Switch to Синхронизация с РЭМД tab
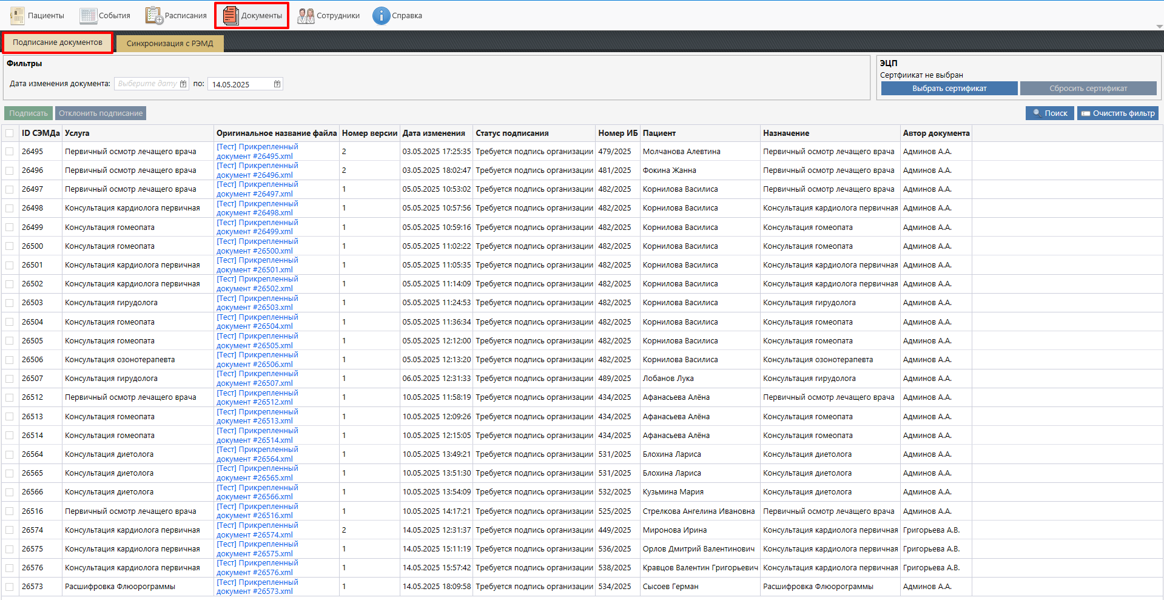 [x=170, y=44]
